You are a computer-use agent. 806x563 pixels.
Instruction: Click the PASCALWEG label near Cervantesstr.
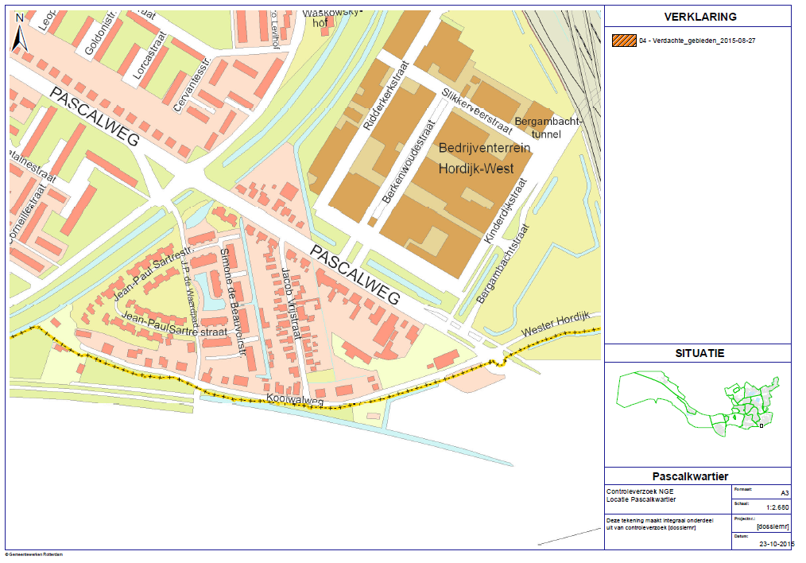tap(95, 117)
